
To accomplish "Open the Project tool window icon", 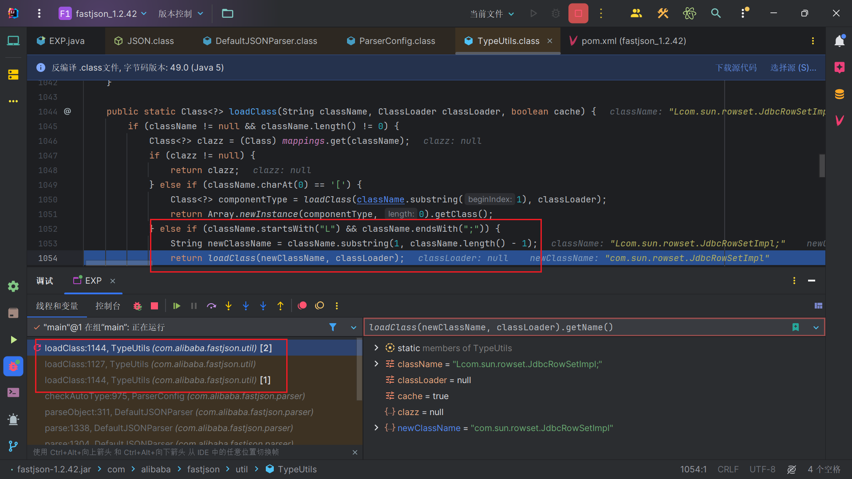I will 13,41.
